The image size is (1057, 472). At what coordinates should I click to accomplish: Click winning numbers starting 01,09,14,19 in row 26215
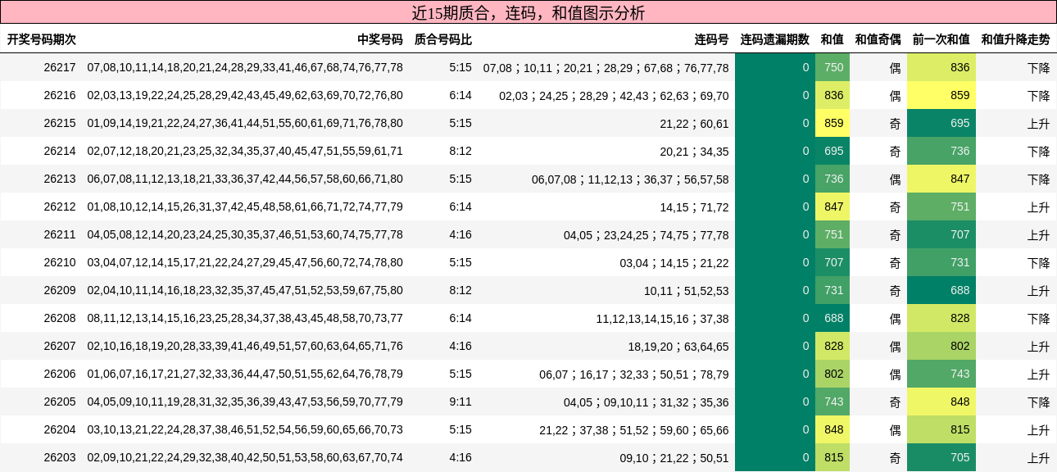pyautogui.click(x=245, y=123)
